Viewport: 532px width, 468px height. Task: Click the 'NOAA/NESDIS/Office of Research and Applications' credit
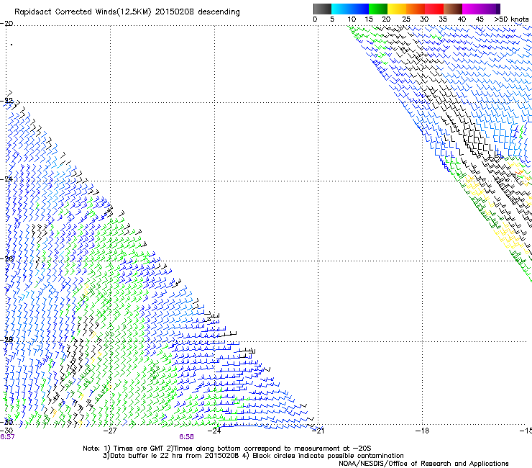423,464
